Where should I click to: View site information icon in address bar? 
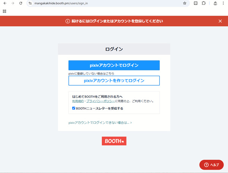pos(30,3)
